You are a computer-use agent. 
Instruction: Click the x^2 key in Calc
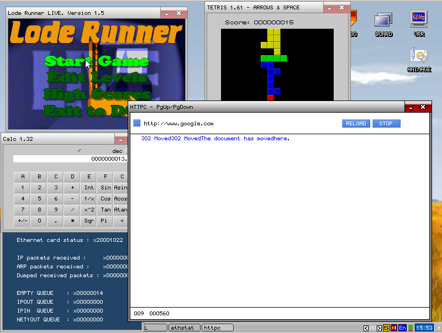click(89, 210)
